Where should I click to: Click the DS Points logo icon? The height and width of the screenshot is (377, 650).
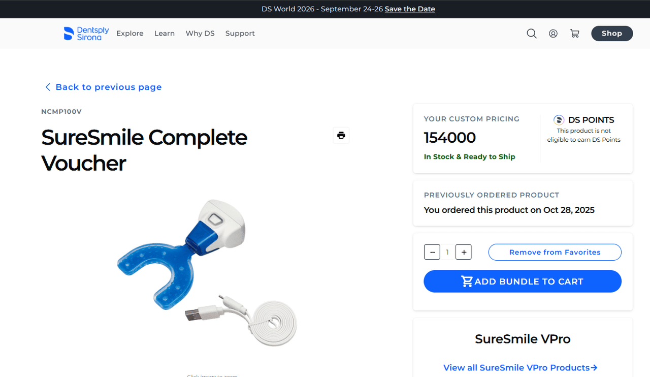click(x=559, y=120)
